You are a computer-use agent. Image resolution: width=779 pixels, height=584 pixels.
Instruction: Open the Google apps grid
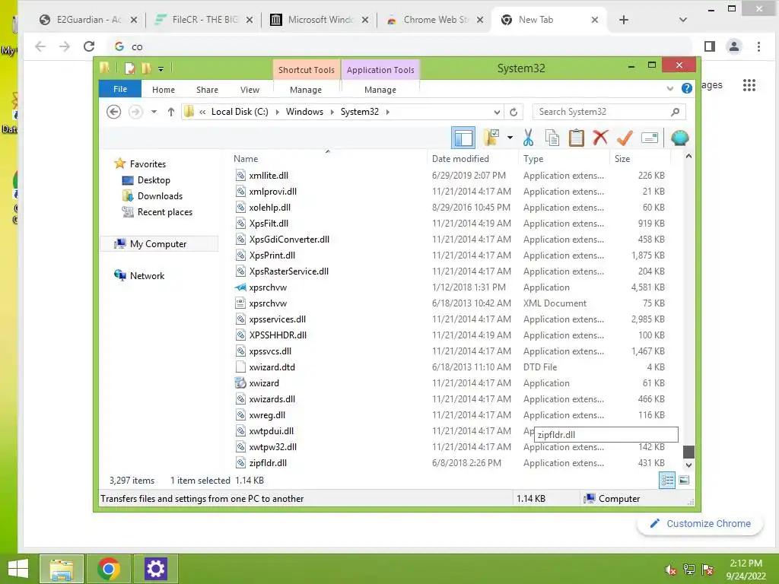point(749,85)
